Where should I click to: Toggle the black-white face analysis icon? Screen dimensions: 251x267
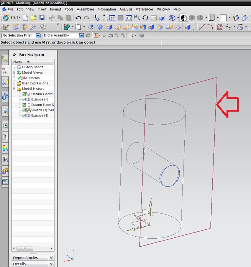coord(184,18)
